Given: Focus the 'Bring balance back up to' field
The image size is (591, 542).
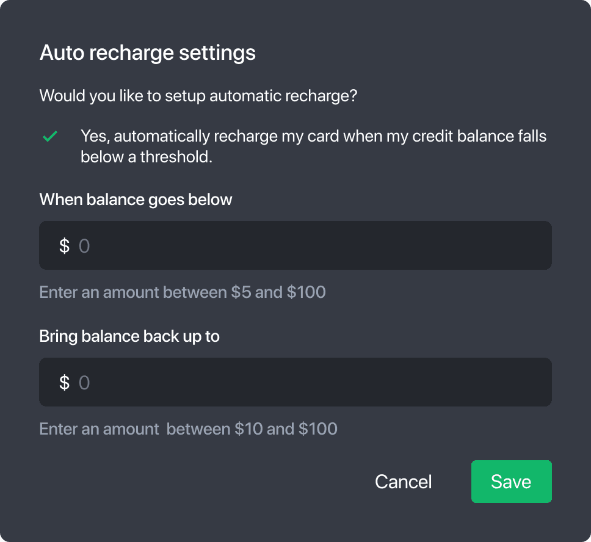Looking at the screenshot, I should click(x=305, y=382).
